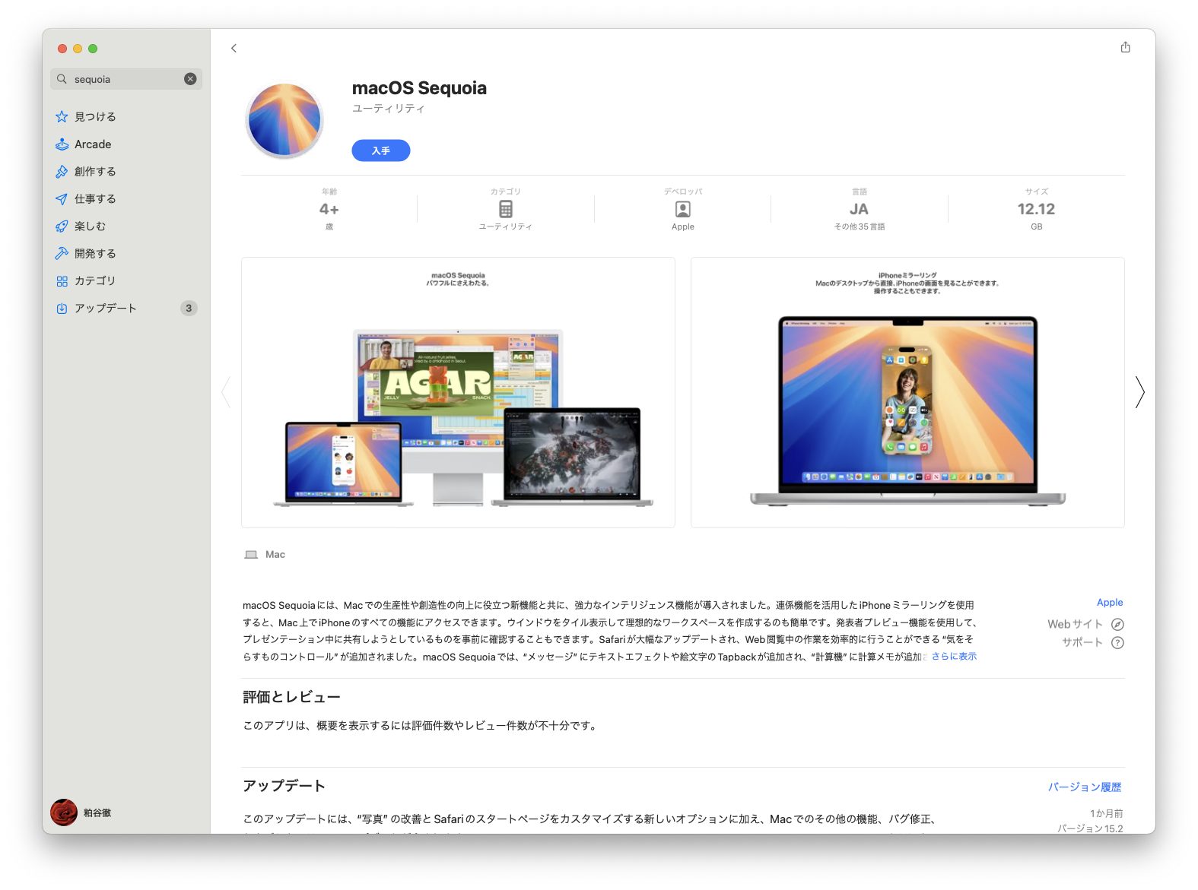The width and height of the screenshot is (1198, 890).
Task: Click the 12.12 GB size info
Action: (x=1037, y=209)
